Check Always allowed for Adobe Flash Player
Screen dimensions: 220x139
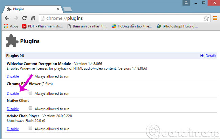tap(30, 128)
